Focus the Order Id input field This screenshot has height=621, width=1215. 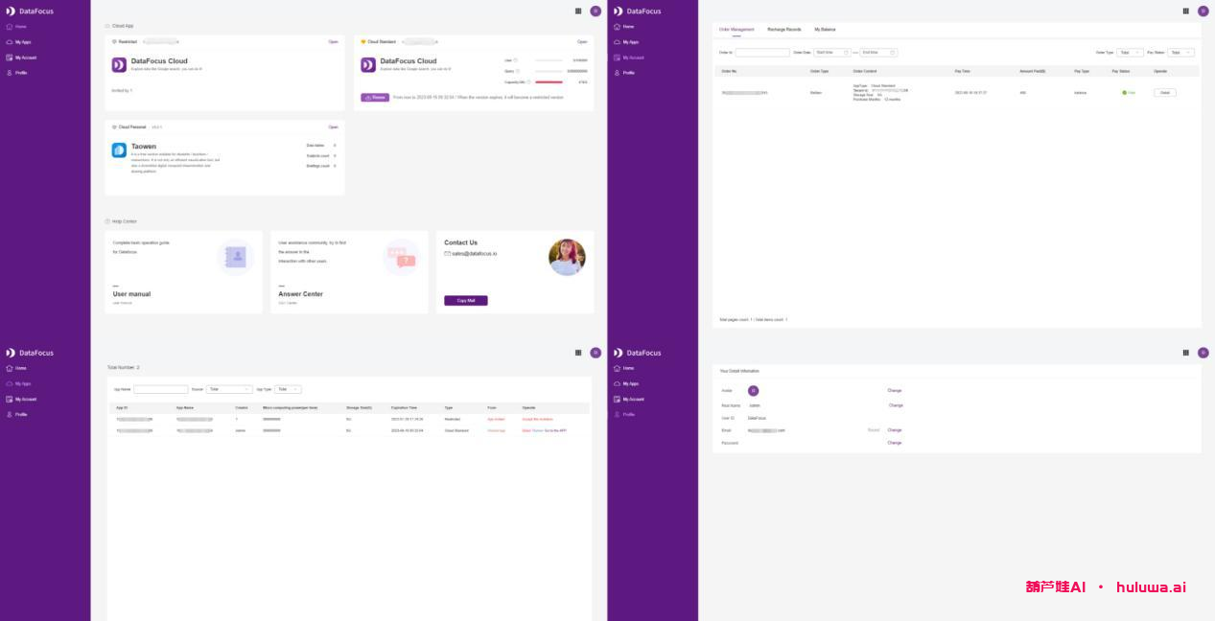point(761,53)
